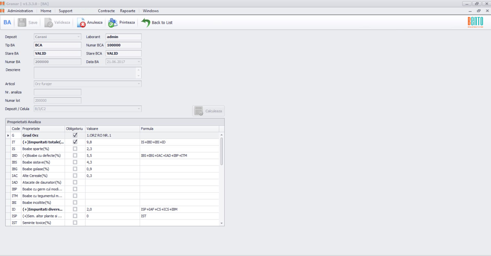Open the Administration menu
Viewport: 491px width, 256px height.
click(x=20, y=11)
